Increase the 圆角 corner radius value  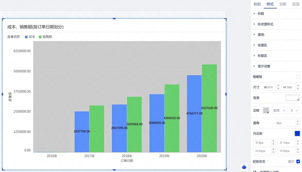tap(298, 121)
